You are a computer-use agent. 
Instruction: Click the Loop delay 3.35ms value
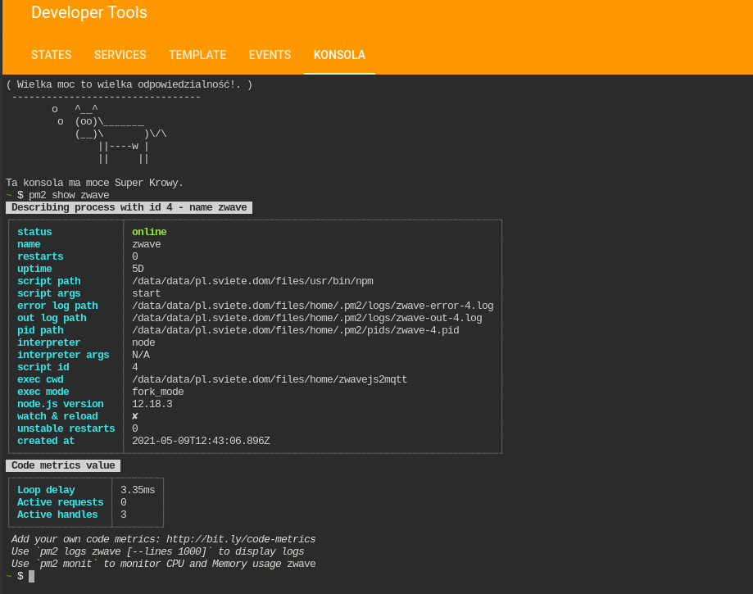tap(138, 490)
